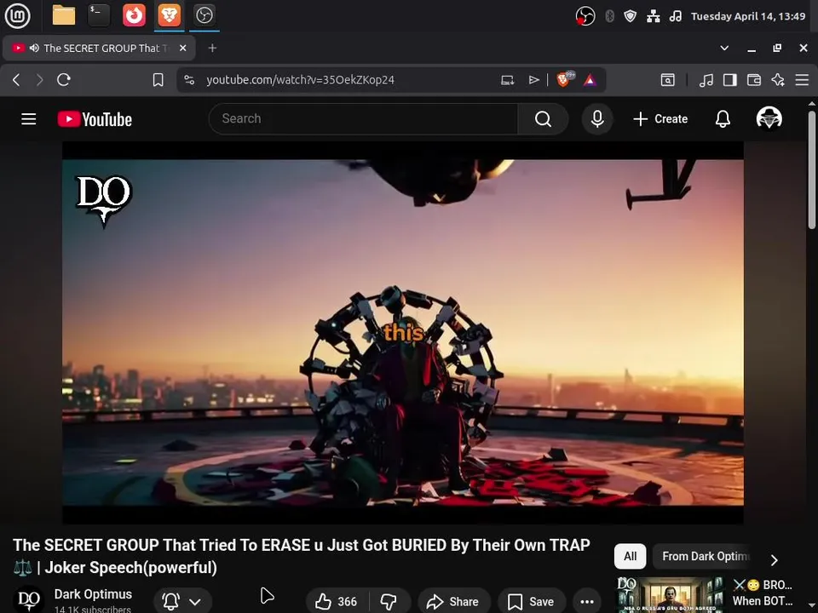Open Brave Rewards triangle icon
This screenshot has height=613, width=818.
(590, 80)
